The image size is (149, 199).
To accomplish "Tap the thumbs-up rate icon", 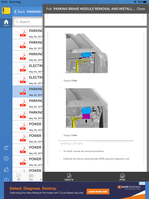I will [x=6, y=169].
